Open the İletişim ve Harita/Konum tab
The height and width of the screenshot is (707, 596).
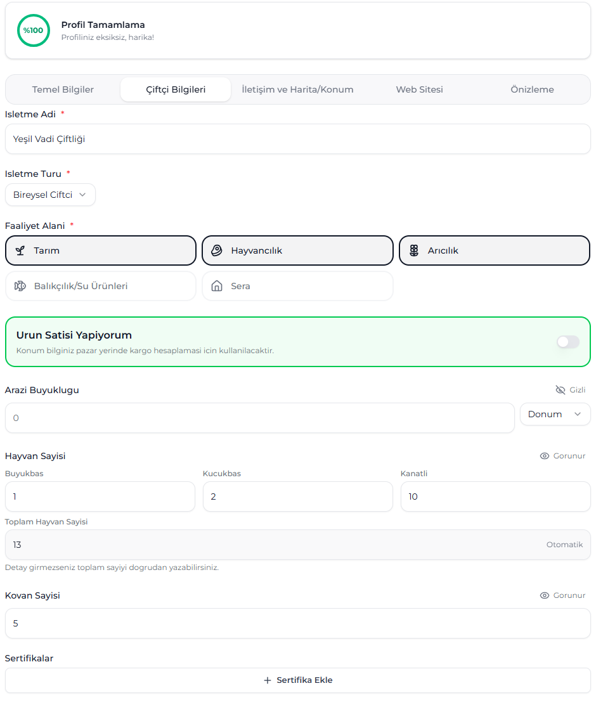(297, 89)
